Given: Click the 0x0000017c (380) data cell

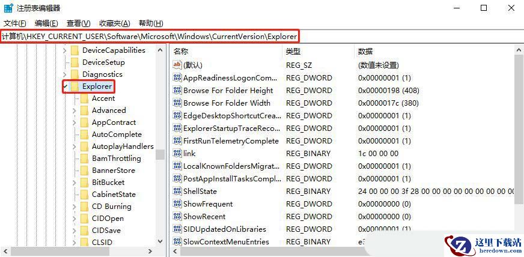Looking at the screenshot, I should tap(388, 103).
